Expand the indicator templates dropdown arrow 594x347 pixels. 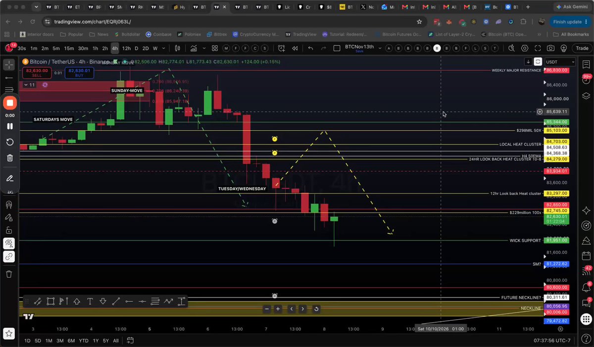pos(203,48)
